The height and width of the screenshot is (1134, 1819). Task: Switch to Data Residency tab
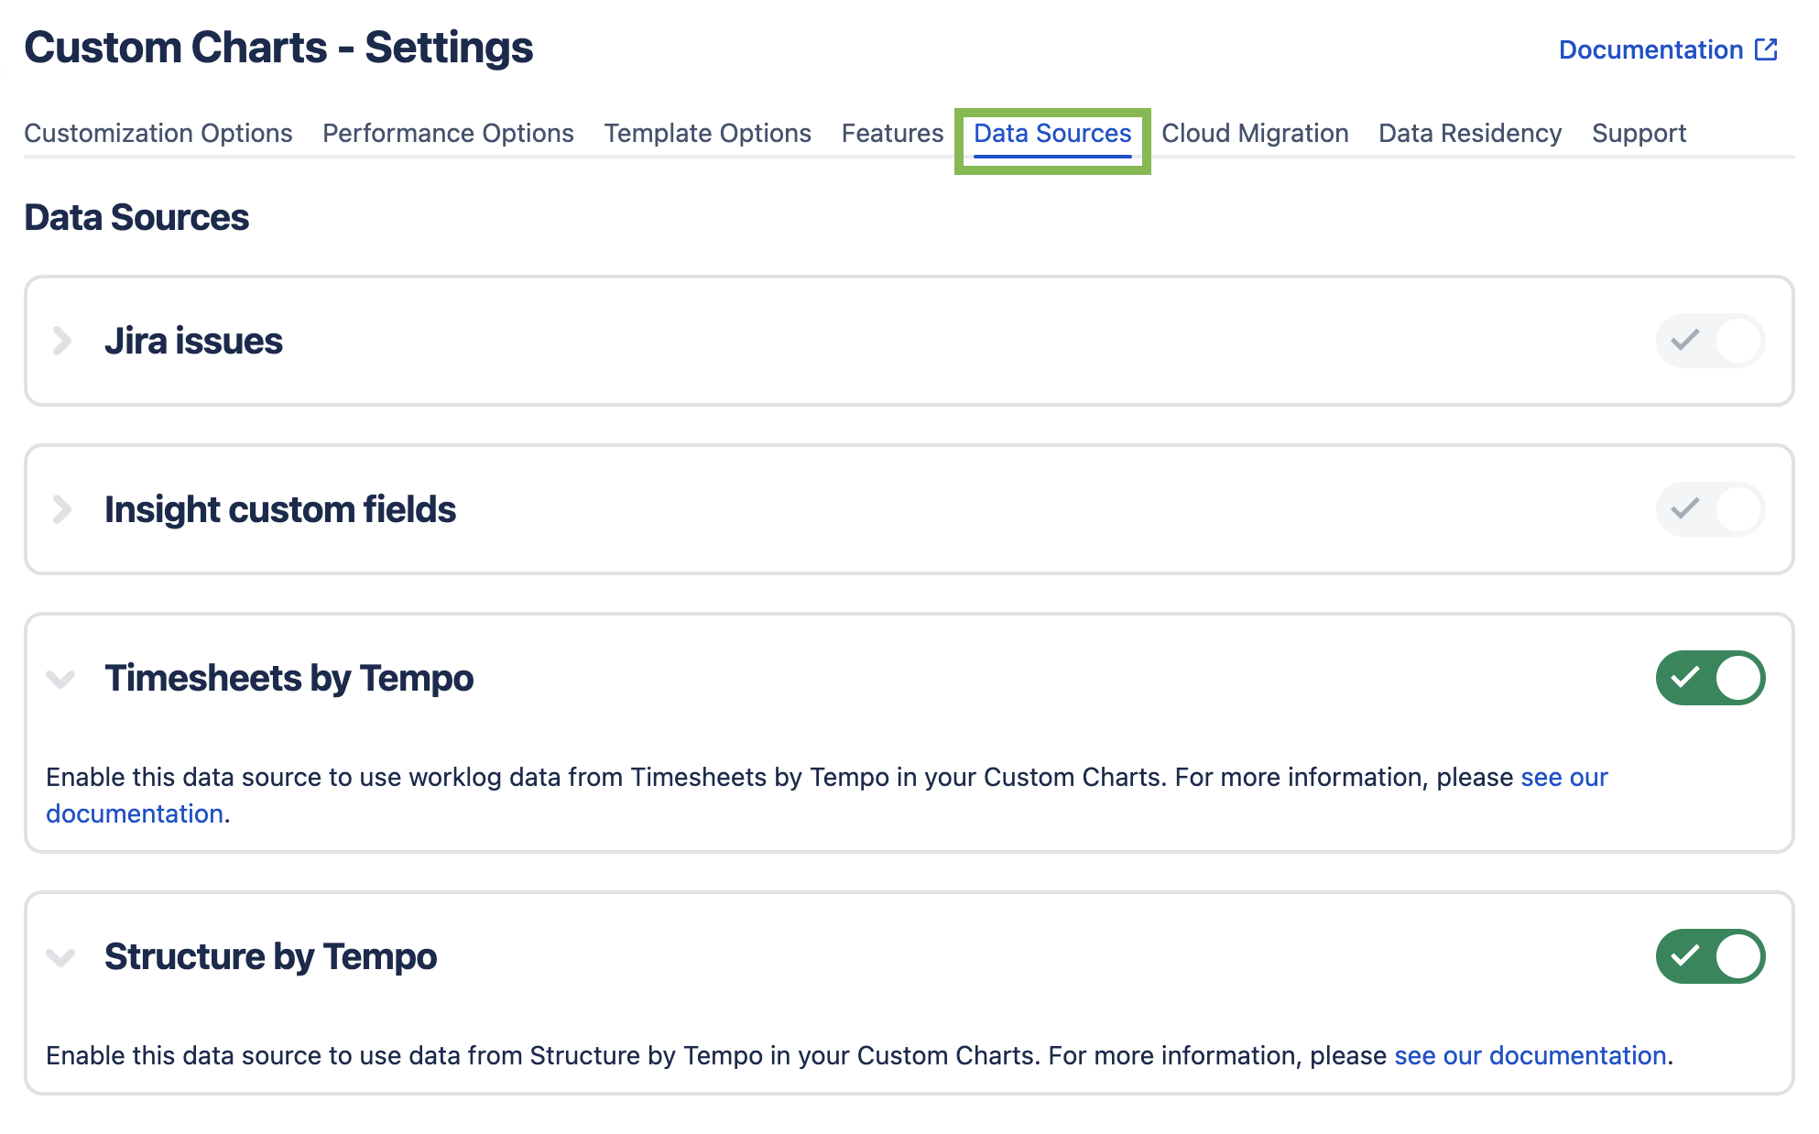tap(1470, 133)
